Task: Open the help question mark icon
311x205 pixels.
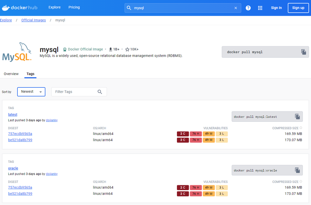Action: click(248, 8)
